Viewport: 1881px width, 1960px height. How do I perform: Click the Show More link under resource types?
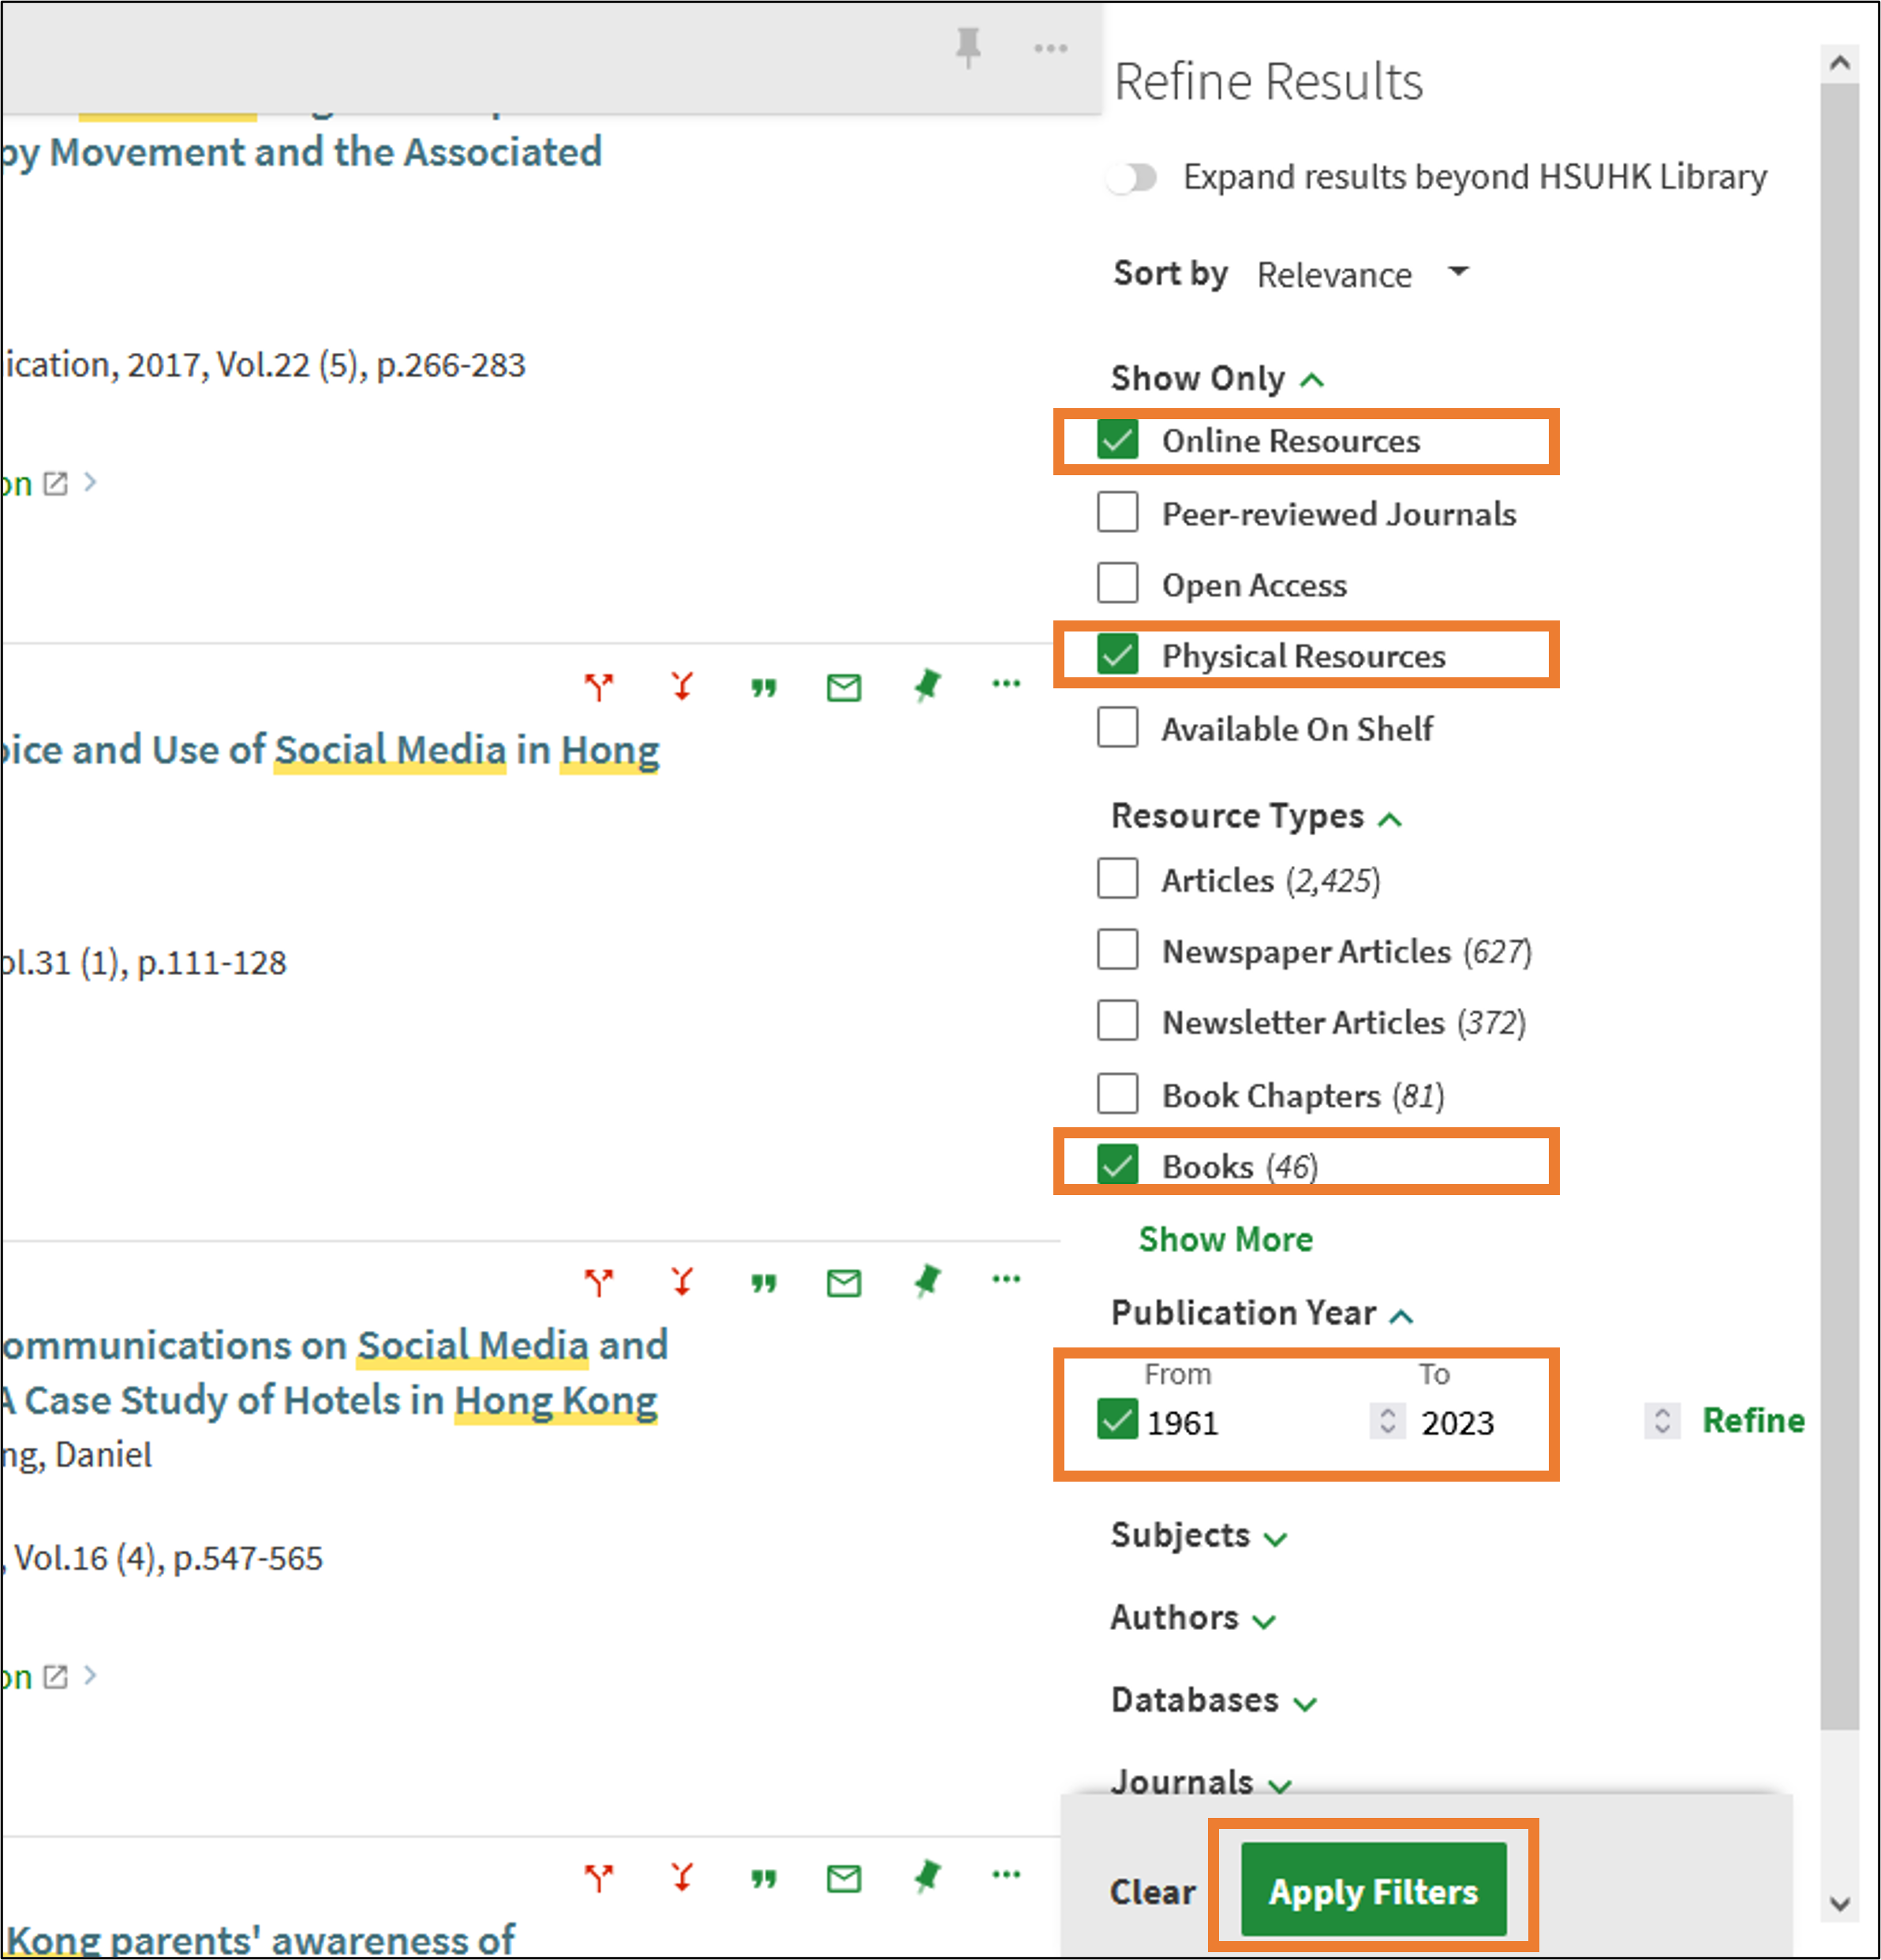[x=1225, y=1239]
